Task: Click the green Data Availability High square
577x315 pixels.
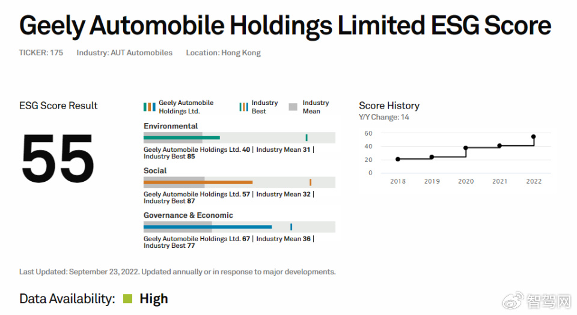Action: tap(127, 299)
